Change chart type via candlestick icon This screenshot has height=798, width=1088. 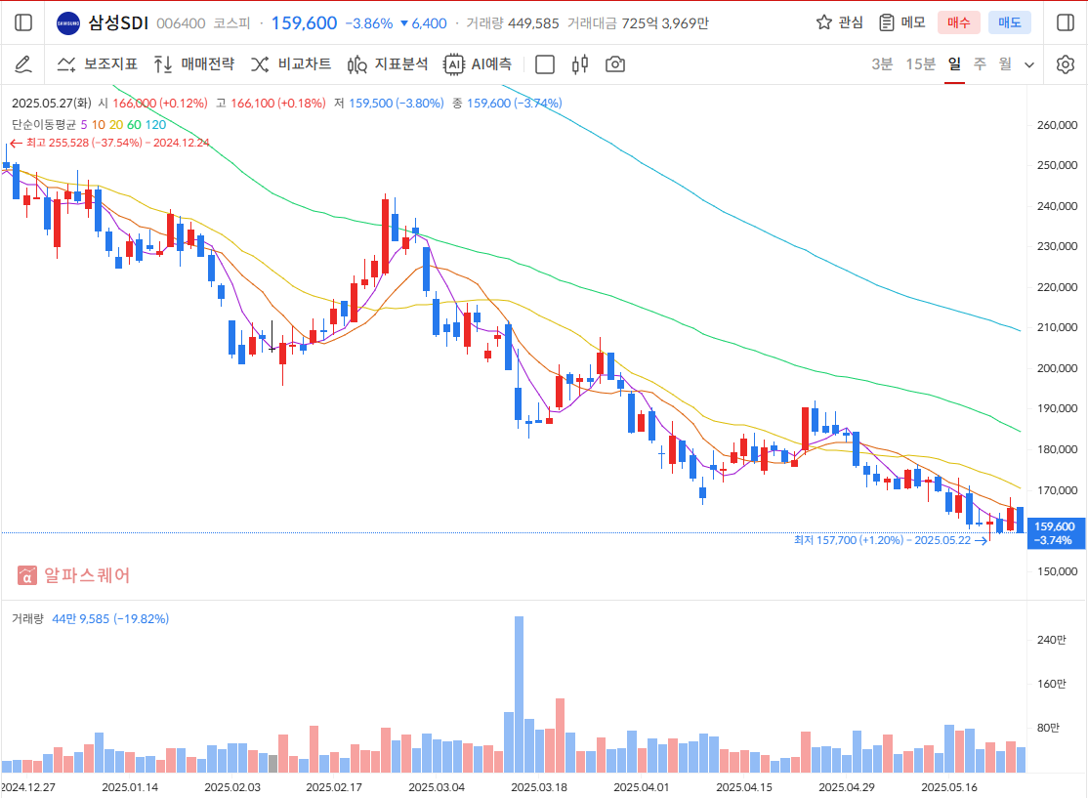point(580,64)
